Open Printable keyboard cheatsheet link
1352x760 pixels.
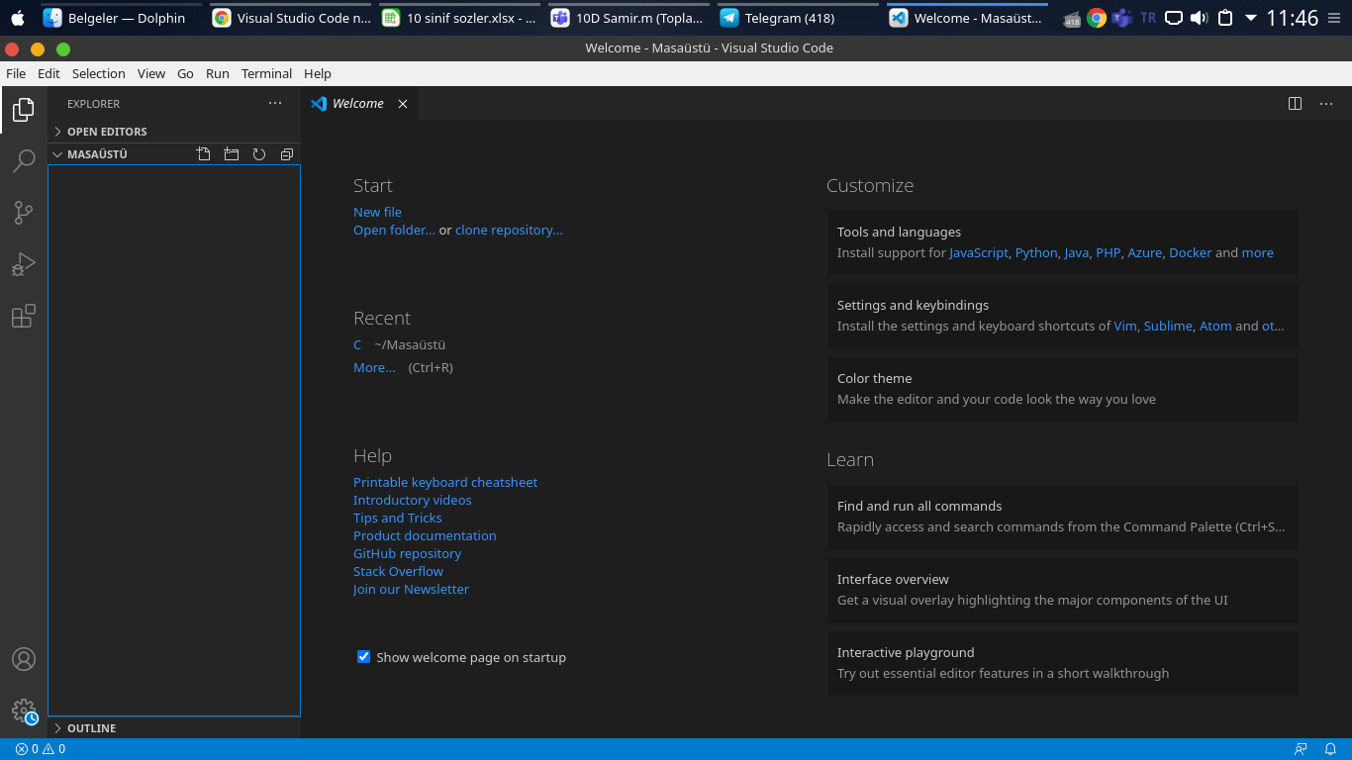pos(445,482)
